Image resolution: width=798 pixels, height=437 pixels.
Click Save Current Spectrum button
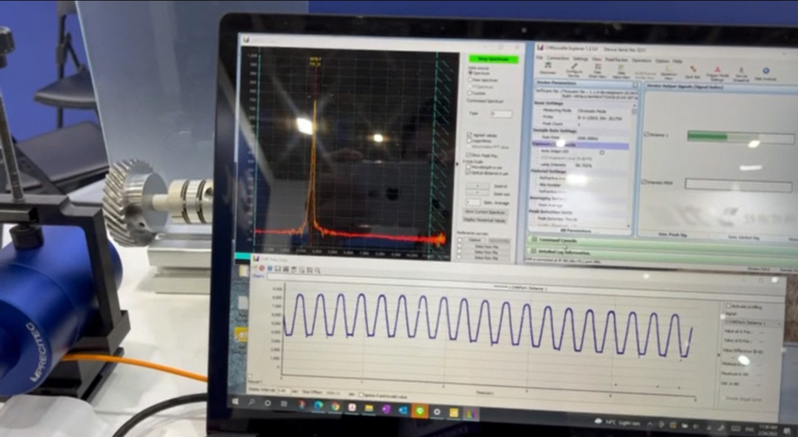tap(486, 212)
